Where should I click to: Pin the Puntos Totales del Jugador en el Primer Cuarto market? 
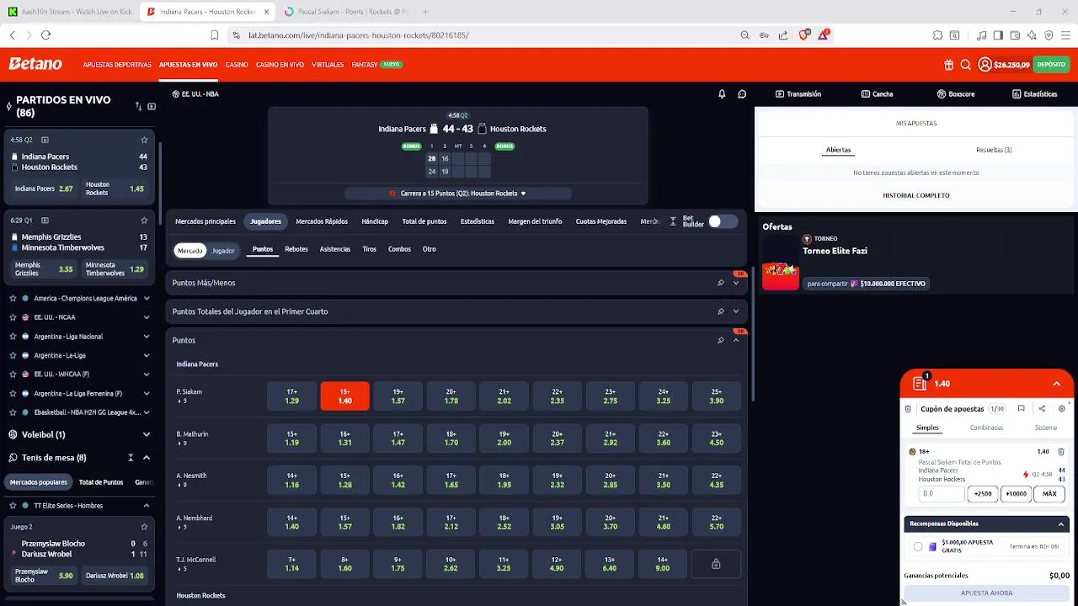(720, 311)
